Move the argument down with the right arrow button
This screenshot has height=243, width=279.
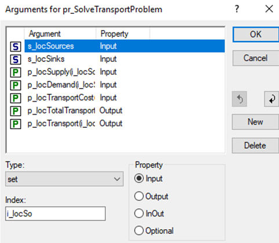[x=271, y=99]
